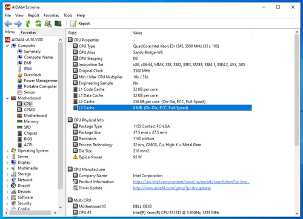This screenshot has height=219, width=303.
Task: Click the Operating System Windows icon
Action: pos(13,150)
